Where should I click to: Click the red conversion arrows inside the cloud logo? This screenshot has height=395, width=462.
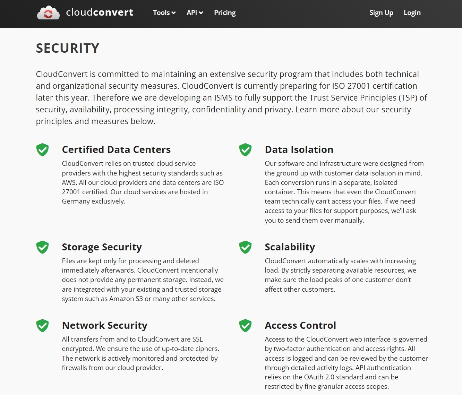tap(49, 14)
